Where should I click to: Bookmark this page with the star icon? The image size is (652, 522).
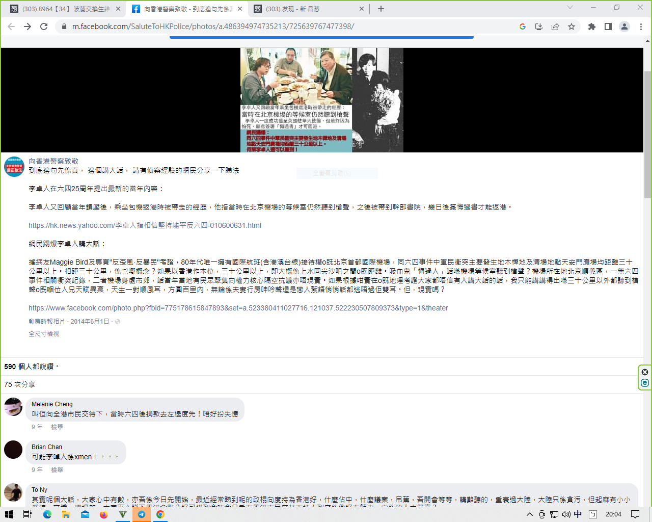pos(572,27)
